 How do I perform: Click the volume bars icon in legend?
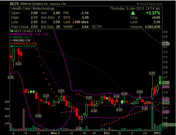pos(12,46)
